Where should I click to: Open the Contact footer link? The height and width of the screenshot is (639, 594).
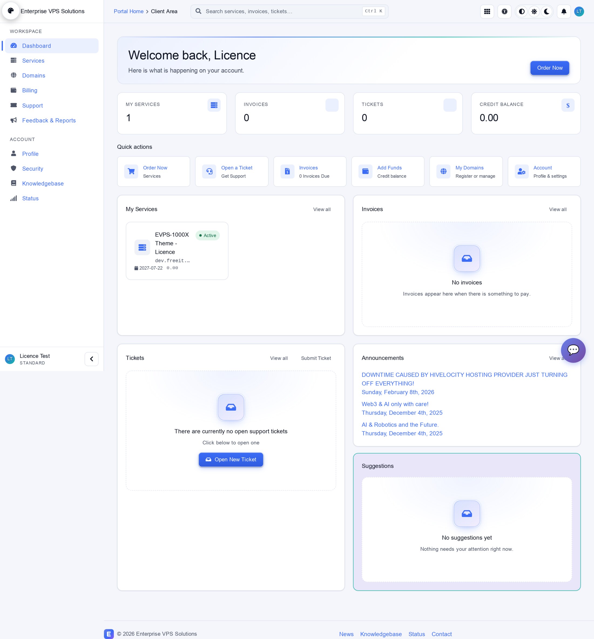[x=442, y=634]
